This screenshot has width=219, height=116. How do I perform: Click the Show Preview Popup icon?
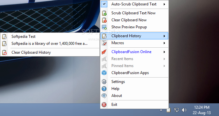pos(104,27)
